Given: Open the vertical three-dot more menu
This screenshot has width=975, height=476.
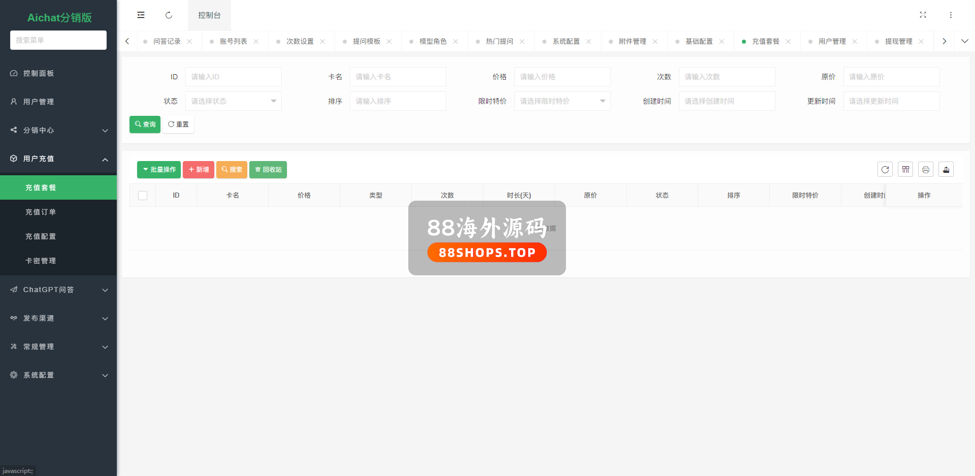Looking at the screenshot, I should pyautogui.click(x=951, y=15).
